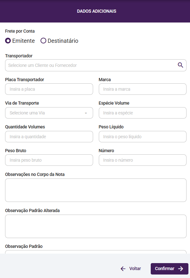Click the left arrow icon beside Voltar
190x278 pixels.
coord(123,269)
